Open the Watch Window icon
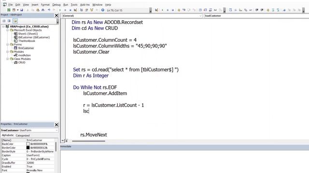The image size is (309, 173). (x=211, y=10)
